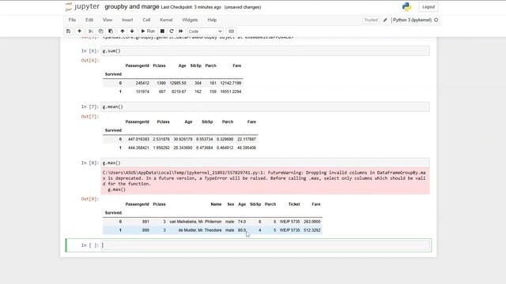Open the cell type Code dropdown
This screenshot has width=506, height=284.
pyautogui.click(x=205, y=32)
